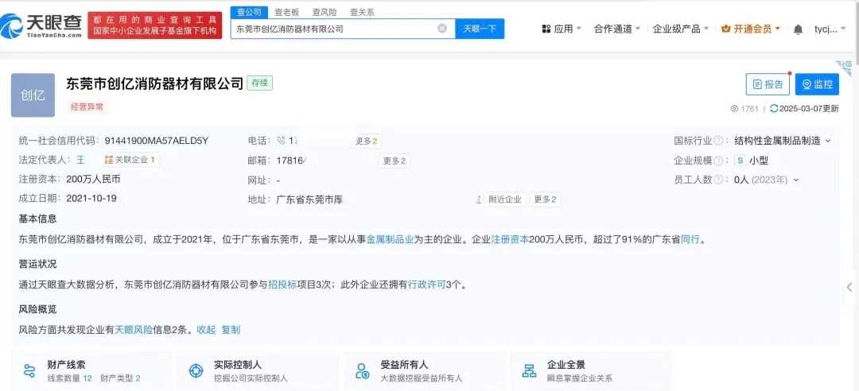Click the 监控 button
The height and width of the screenshot is (391, 859).
click(817, 84)
